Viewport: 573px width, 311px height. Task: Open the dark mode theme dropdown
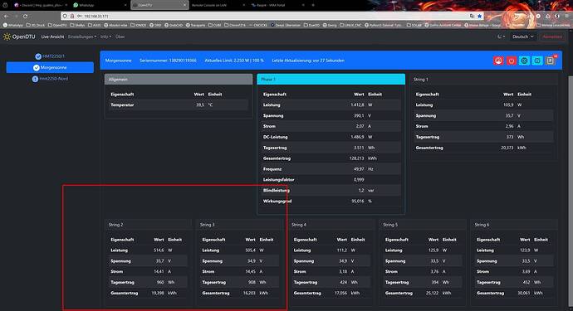502,36
